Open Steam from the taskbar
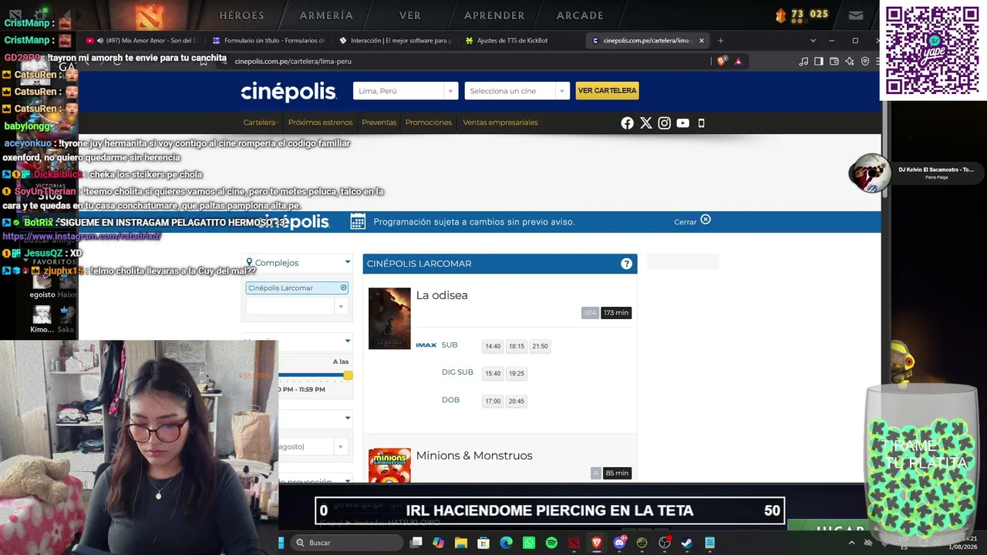987x555 pixels. [687, 543]
